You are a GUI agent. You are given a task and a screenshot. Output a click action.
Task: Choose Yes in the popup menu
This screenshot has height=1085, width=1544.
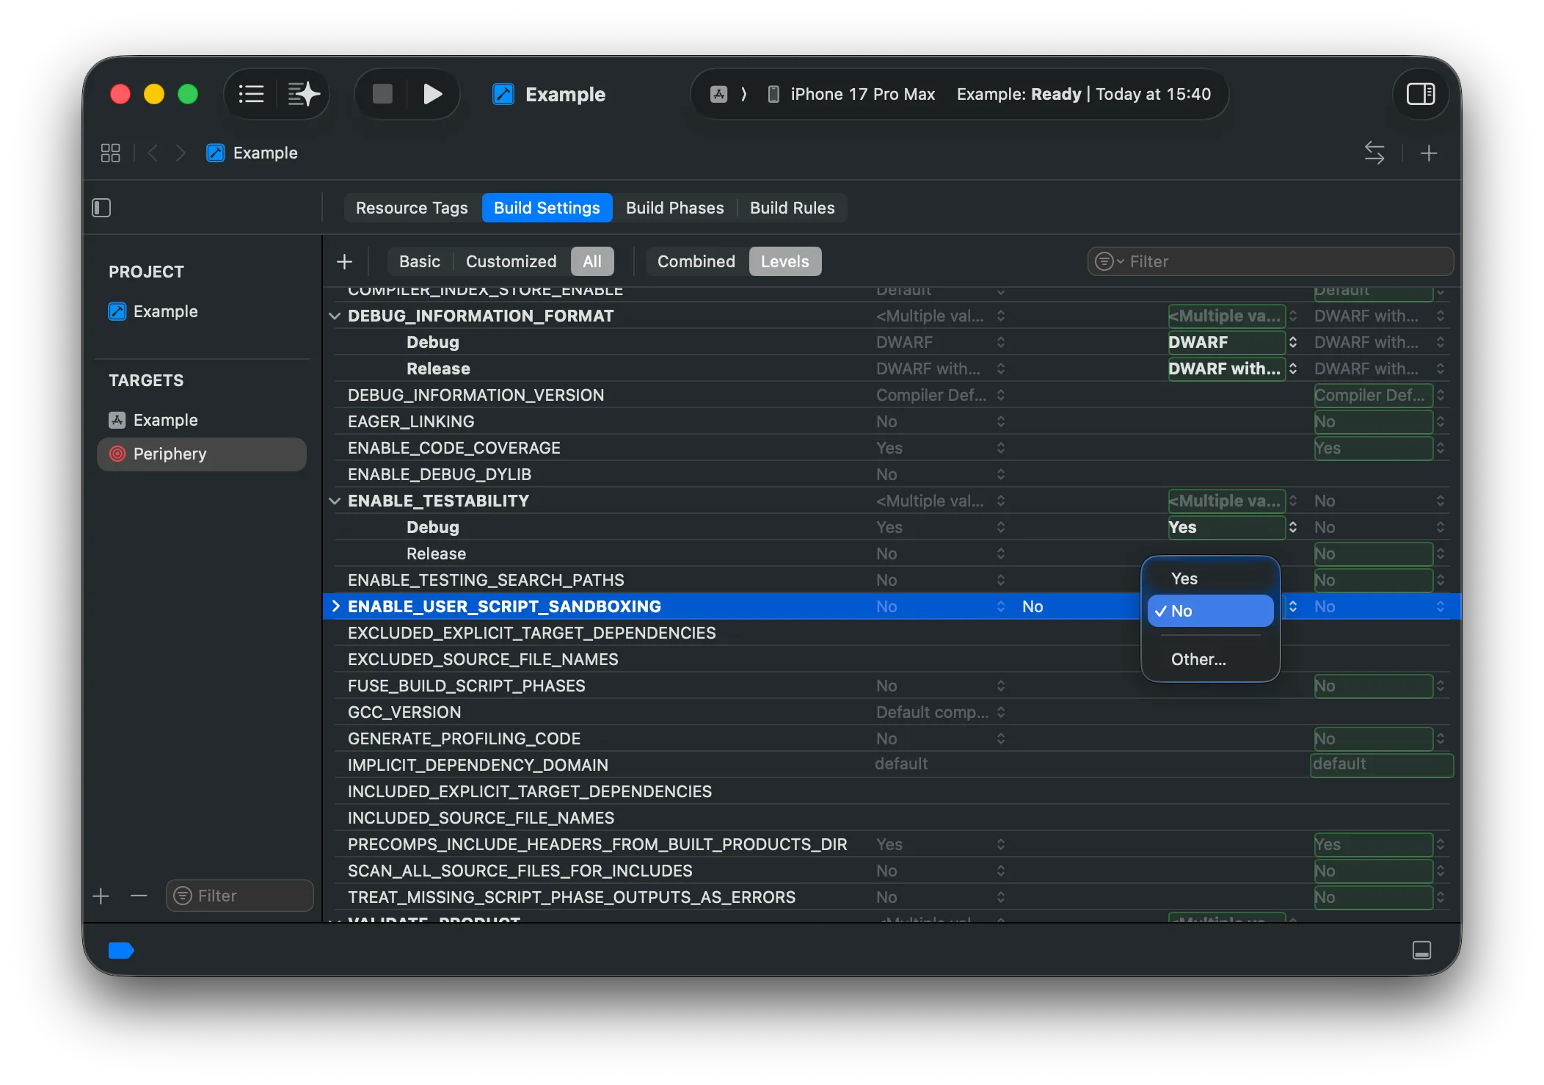(1210, 578)
